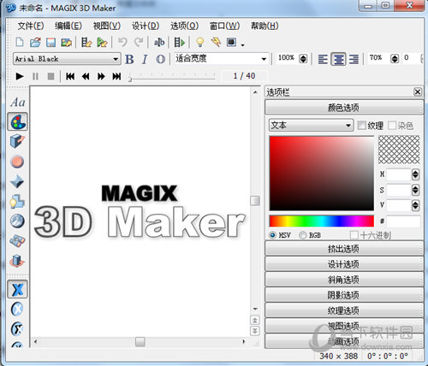Align text left
This screenshot has width=428, height=366.
323,59
